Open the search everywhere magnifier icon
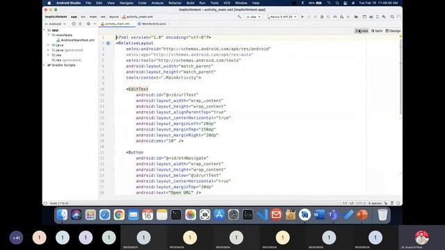This screenshot has width=445, height=250. (392, 17)
